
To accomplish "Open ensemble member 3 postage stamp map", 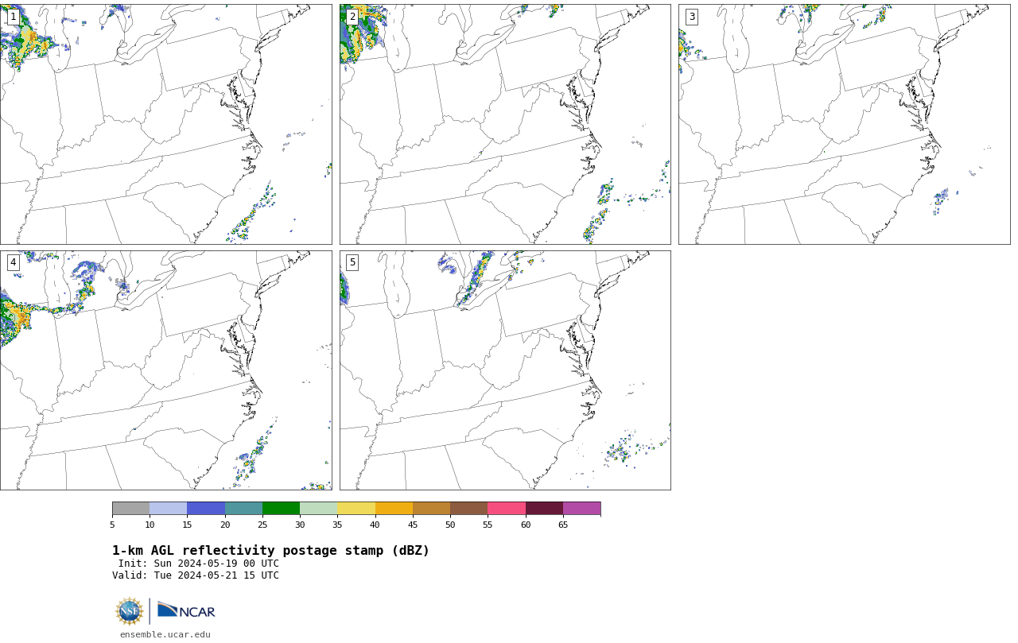I will pos(844,124).
